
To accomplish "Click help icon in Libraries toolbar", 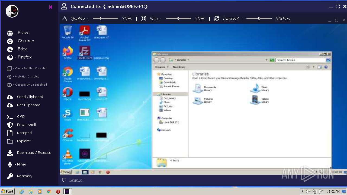I will point(326,67).
